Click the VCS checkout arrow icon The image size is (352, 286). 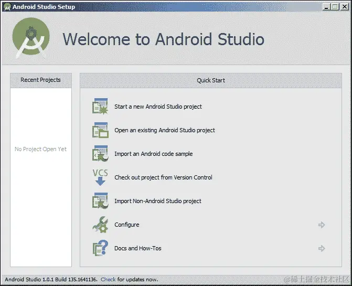(100, 177)
